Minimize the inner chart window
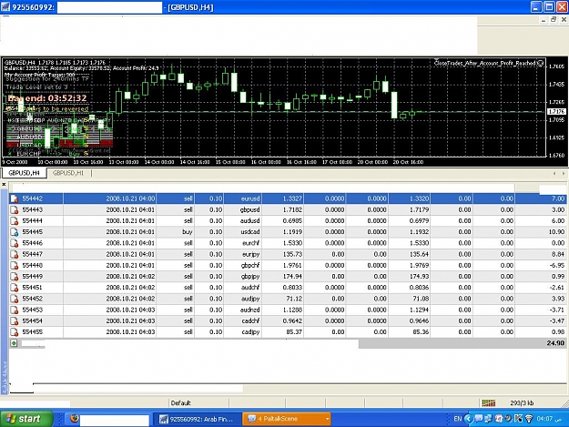Screen dimensions: 569x427 click(x=544, y=20)
